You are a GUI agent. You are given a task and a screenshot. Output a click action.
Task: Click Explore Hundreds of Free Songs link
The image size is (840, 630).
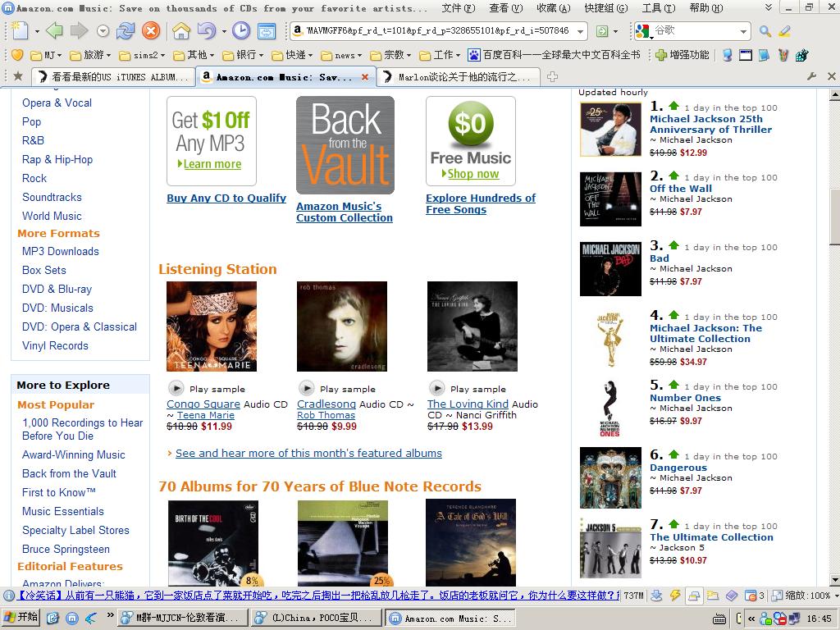click(481, 204)
